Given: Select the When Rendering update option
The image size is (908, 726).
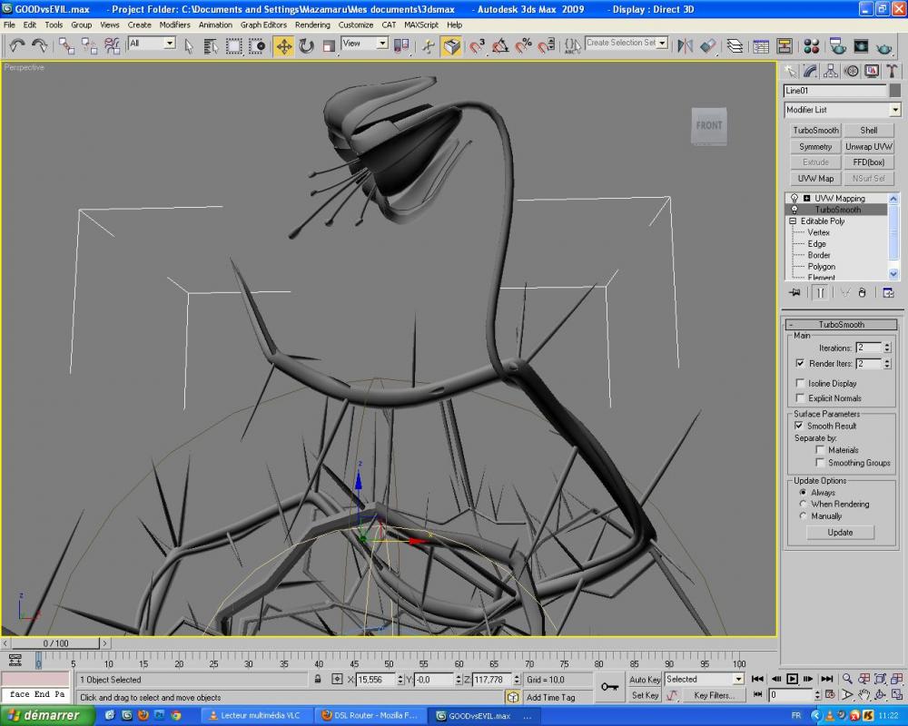Looking at the screenshot, I should (x=803, y=504).
